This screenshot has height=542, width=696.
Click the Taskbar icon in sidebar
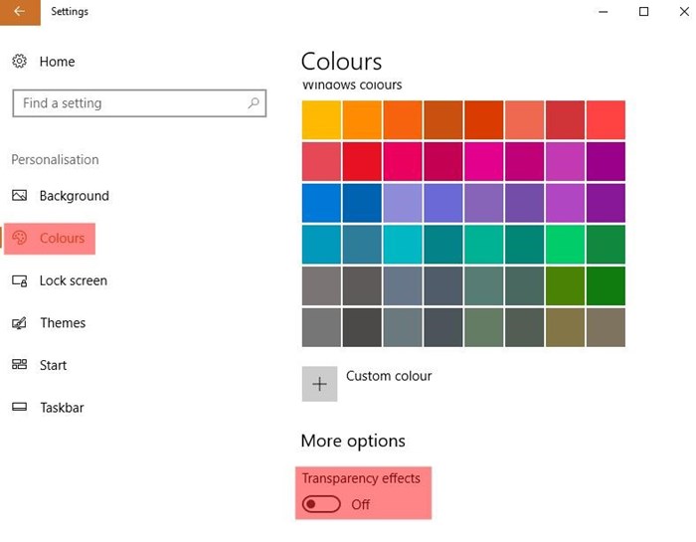[x=19, y=407]
